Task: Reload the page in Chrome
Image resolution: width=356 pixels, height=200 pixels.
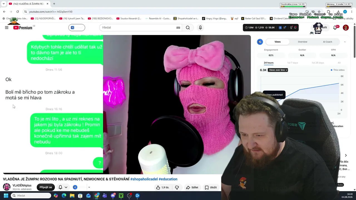Action: tap(18, 12)
